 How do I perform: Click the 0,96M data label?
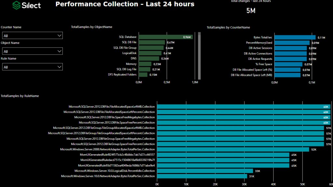point(187,37)
